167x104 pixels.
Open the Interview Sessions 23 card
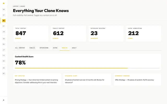[x=106, y=34]
